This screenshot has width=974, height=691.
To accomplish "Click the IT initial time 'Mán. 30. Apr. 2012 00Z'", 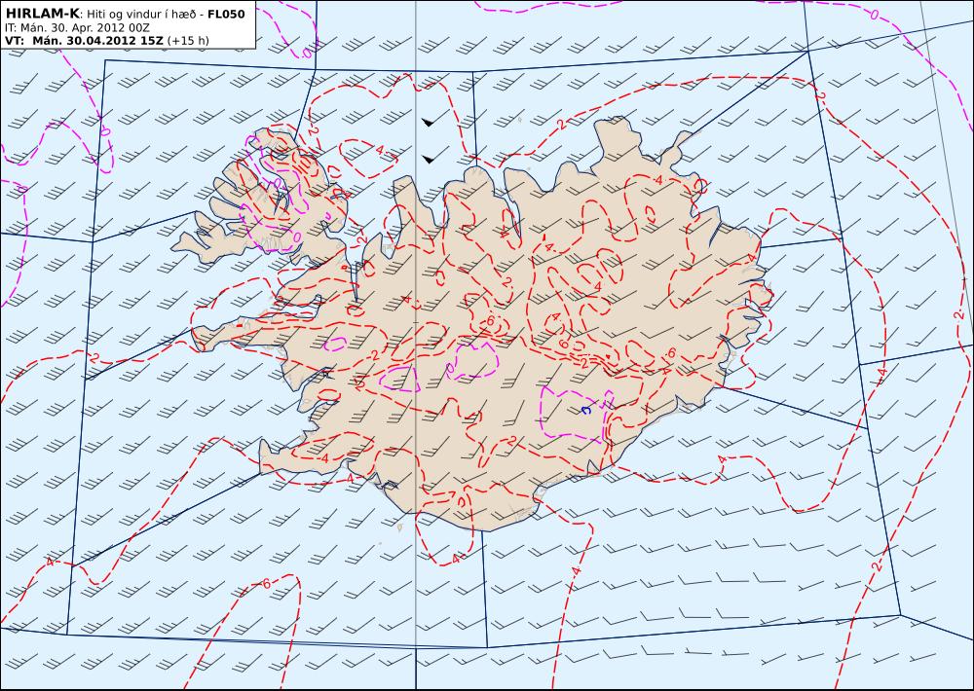I will (85, 28).
